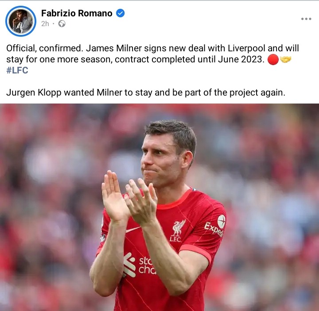Open the James Milner post photo
The width and height of the screenshot is (319, 311).
[x=159, y=207]
